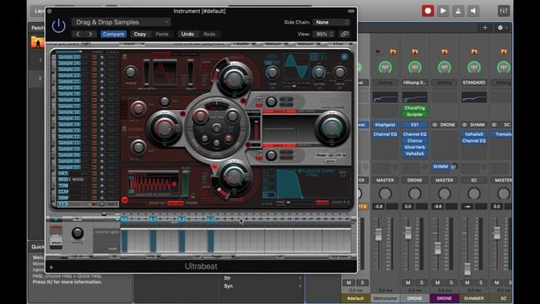540x304 pixels.
Task: Open the STANDARD setting slot
Action: point(474,83)
